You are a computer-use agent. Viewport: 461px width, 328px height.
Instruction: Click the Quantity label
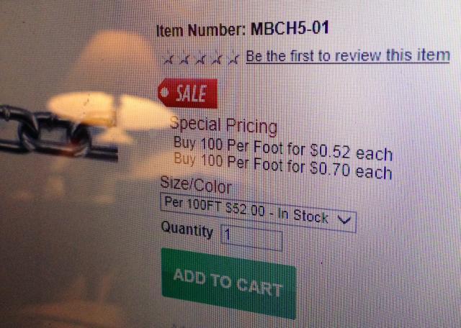click(x=187, y=230)
